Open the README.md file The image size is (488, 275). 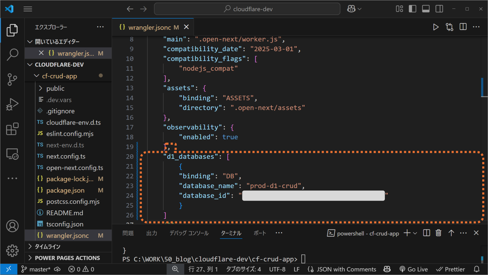click(68, 213)
